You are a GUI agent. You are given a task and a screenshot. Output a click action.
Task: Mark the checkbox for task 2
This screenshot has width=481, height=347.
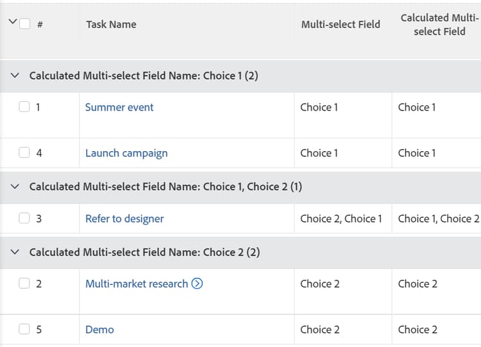[24, 284]
